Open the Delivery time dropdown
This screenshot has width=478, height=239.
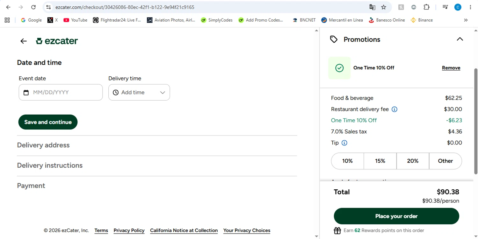click(139, 92)
